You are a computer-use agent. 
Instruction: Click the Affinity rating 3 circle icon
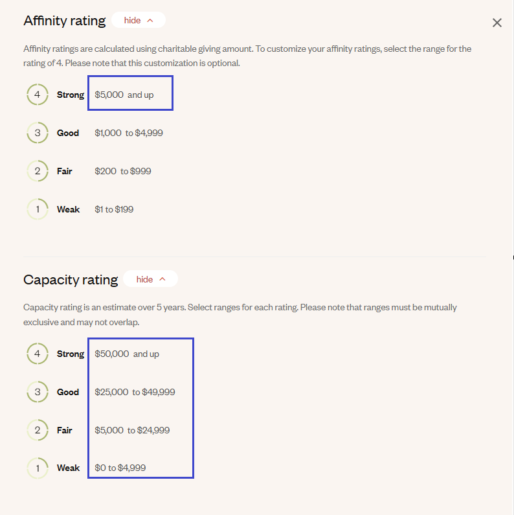pyautogui.click(x=38, y=133)
